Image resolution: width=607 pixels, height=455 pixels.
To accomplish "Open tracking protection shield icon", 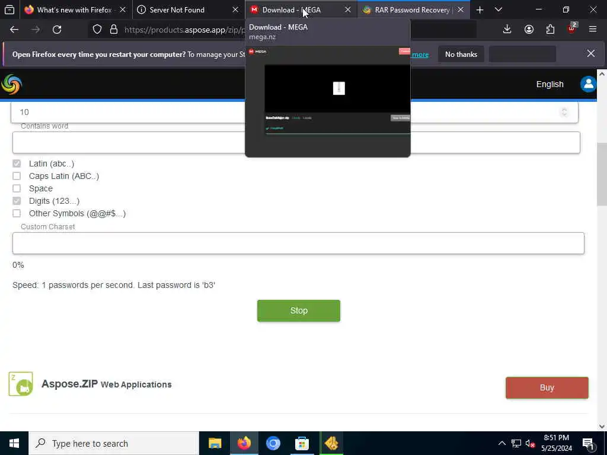I will tap(97, 30).
